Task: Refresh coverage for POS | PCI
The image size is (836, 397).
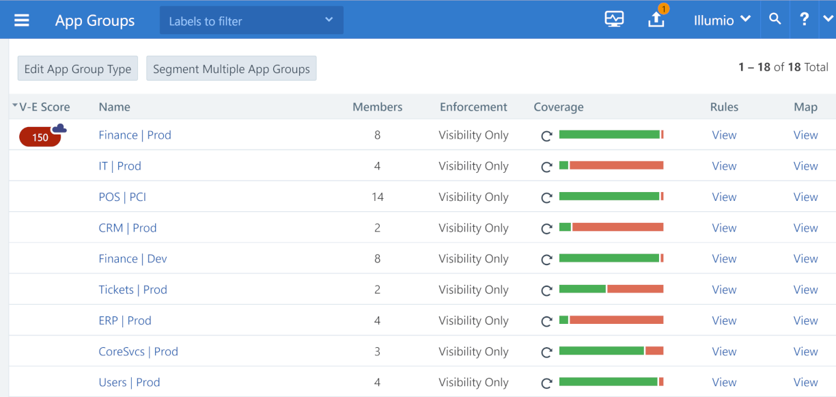Action: (546, 197)
